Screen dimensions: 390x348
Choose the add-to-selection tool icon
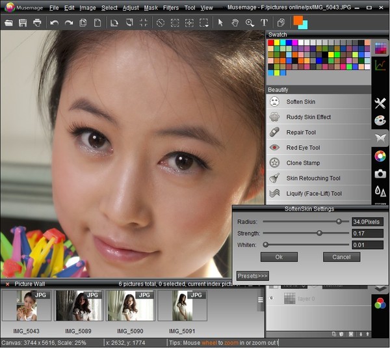(x=189, y=23)
